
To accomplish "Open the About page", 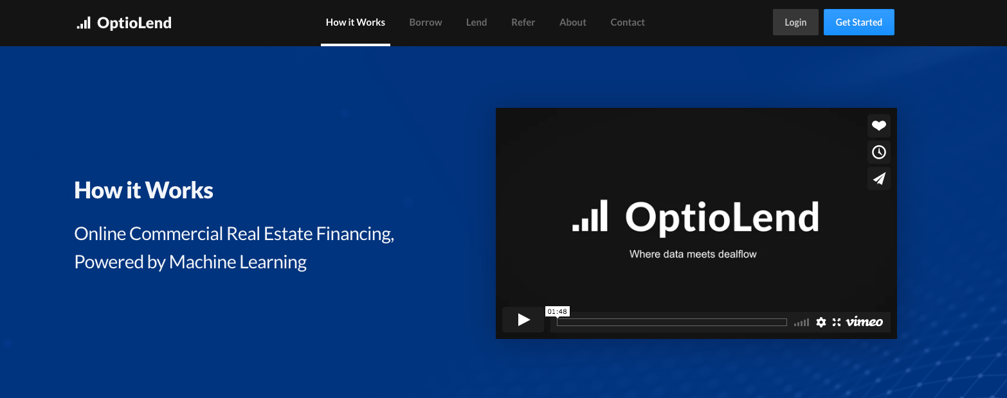I will 573,22.
